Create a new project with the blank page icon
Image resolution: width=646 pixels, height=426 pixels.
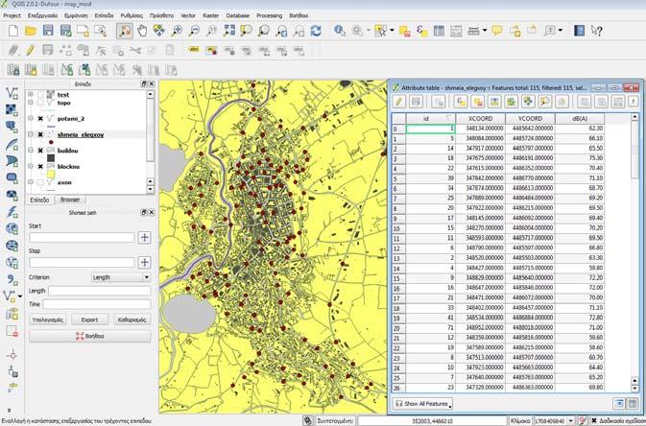tap(13, 31)
